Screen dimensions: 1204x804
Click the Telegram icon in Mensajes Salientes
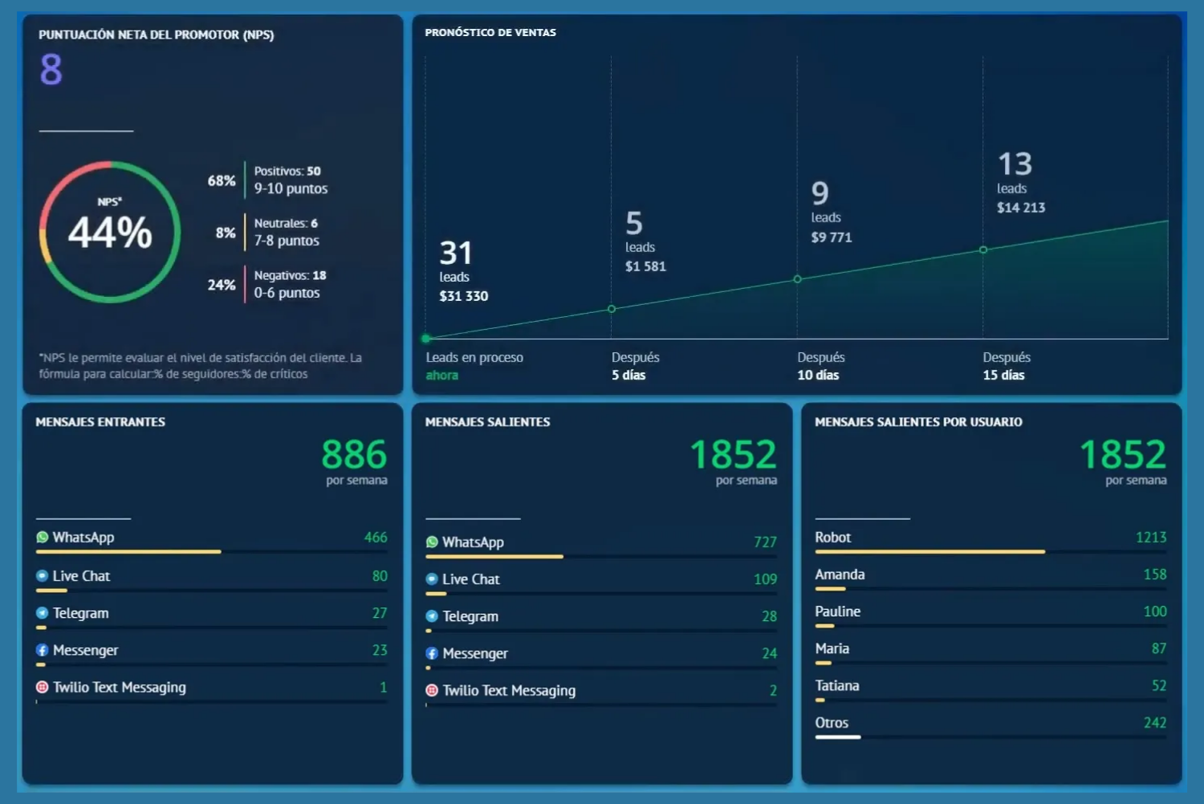pyautogui.click(x=432, y=616)
